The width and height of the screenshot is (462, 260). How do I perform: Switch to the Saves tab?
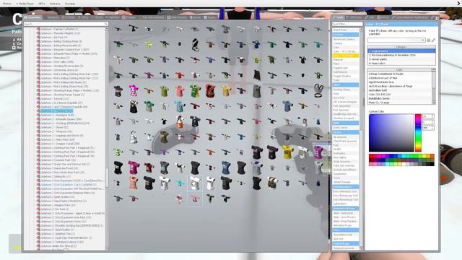pos(196,17)
